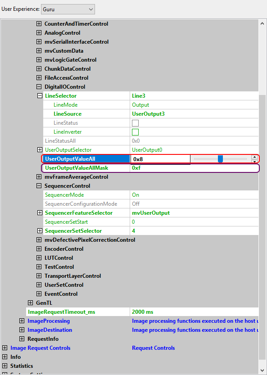Expand SequencerFeatureSelector plus icon
This screenshot has width=267, height=375.
coord(40,213)
